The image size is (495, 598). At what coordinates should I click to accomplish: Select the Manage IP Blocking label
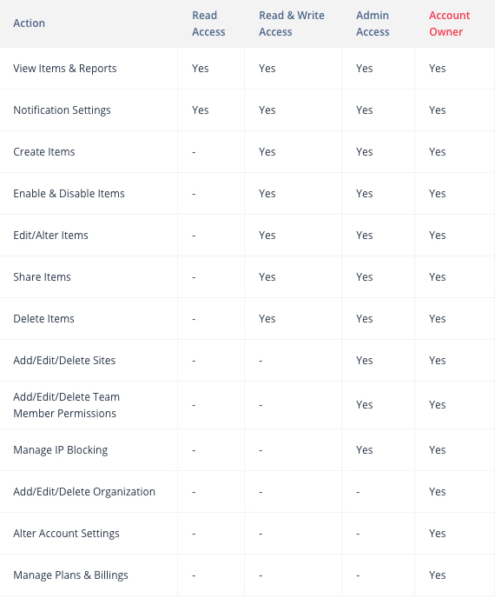point(61,450)
